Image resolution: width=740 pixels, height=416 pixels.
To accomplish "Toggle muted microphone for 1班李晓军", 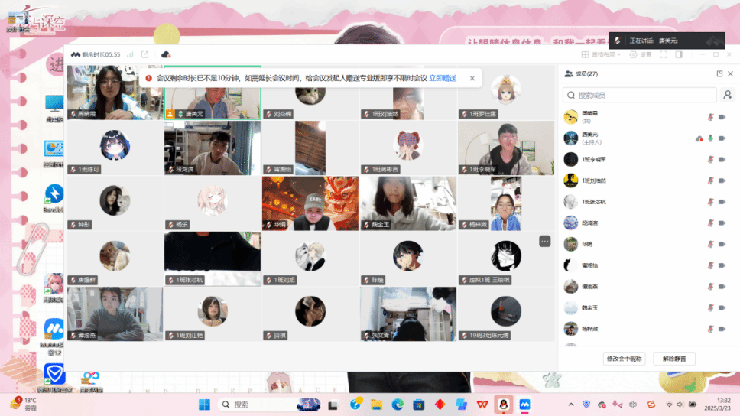I will click(x=711, y=159).
